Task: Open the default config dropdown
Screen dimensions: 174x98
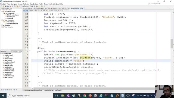Action: (26, 6)
